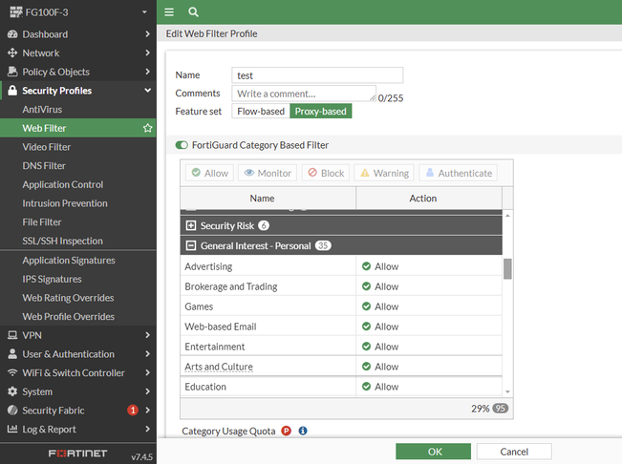Click the Security Fabric alert badge
Image resolution: width=622 pixels, height=464 pixels.
pos(133,411)
